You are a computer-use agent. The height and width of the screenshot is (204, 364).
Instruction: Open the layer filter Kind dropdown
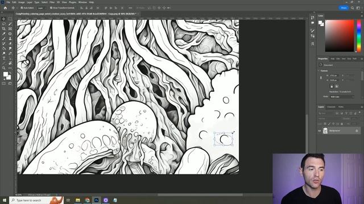click(x=326, y=113)
